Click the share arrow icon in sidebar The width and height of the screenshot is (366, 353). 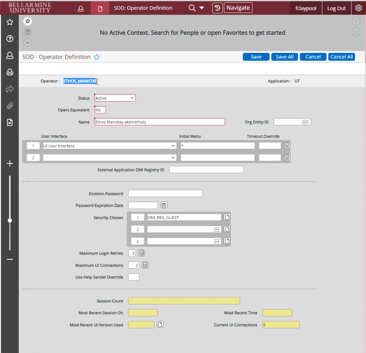[x=10, y=89]
